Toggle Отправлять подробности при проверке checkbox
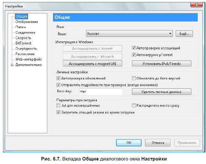206x164 pixels. click(x=58, y=85)
